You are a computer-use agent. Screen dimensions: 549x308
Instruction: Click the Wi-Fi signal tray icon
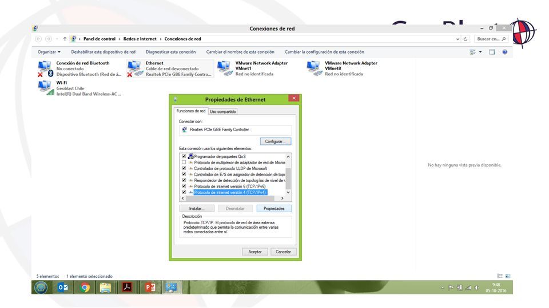click(468, 287)
